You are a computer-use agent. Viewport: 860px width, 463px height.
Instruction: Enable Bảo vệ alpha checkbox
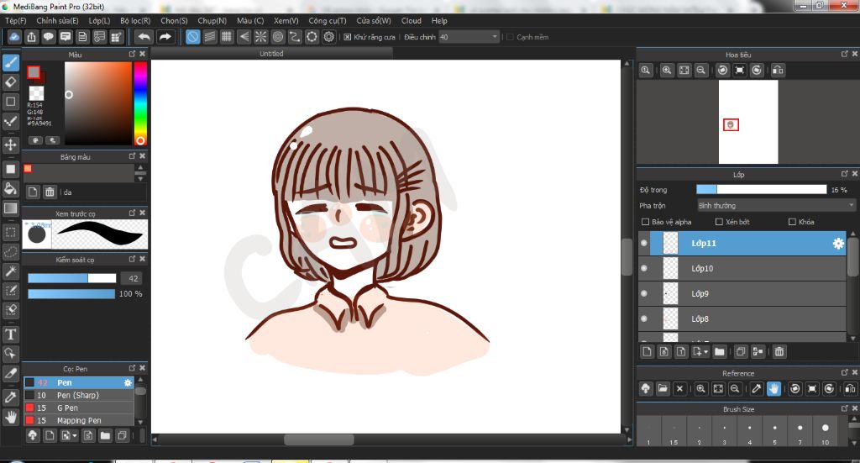(x=645, y=222)
